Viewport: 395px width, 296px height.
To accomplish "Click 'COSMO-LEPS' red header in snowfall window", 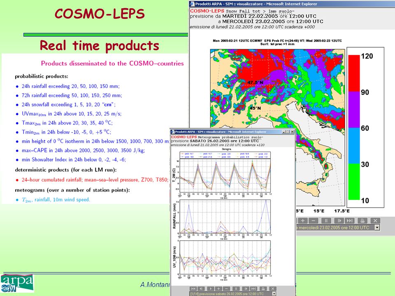I will tap(207, 11).
